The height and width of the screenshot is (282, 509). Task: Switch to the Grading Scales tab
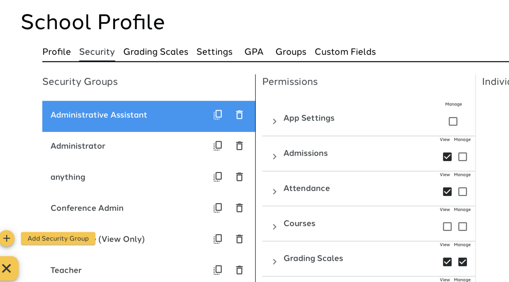[x=156, y=52]
